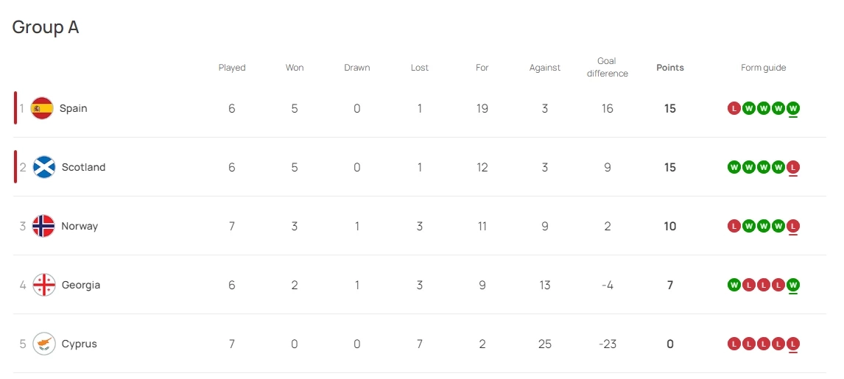Click Cyprus's latest underlined loss badge
The height and width of the screenshot is (379, 844).
coord(793,344)
